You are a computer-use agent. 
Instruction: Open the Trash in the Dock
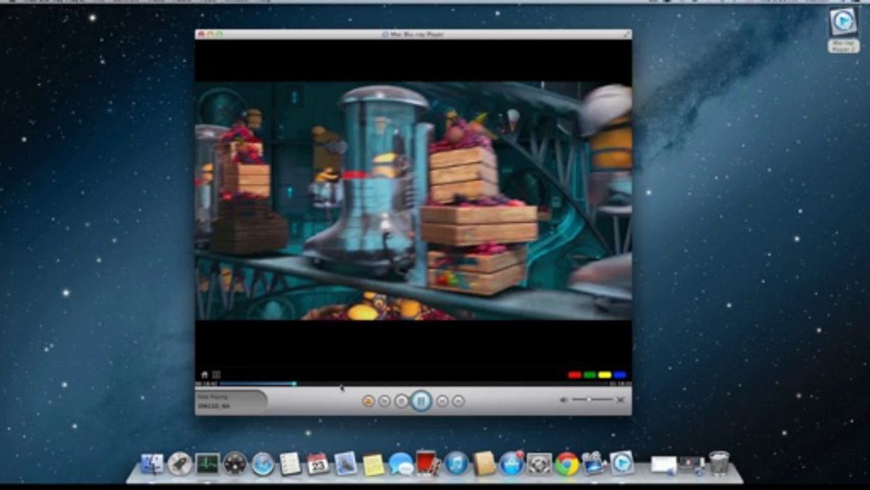(x=719, y=463)
